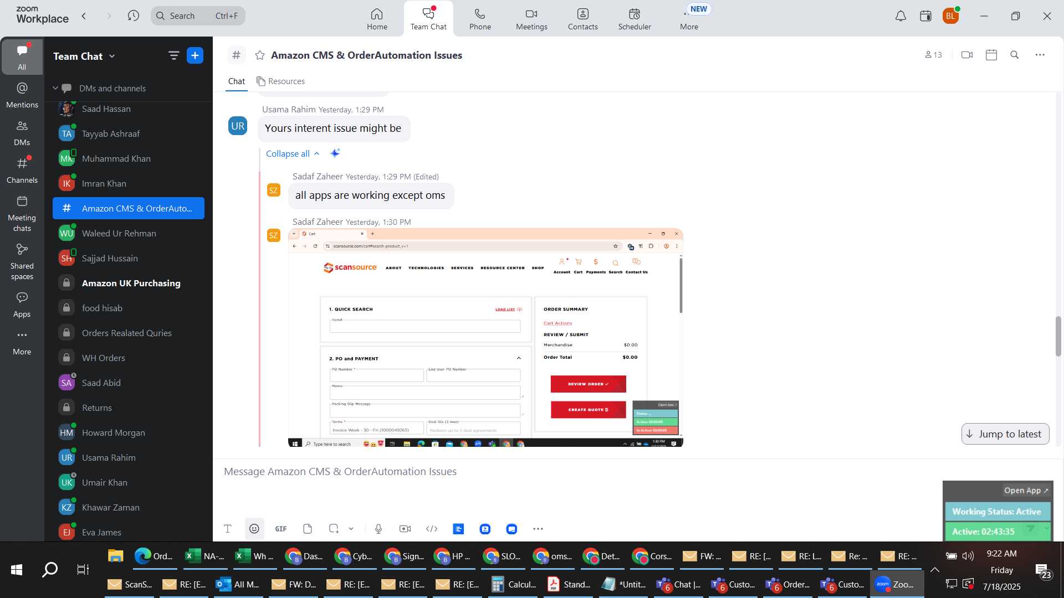The image size is (1064, 598).
Task: Click the screenshot capture icon
Action: tap(334, 529)
